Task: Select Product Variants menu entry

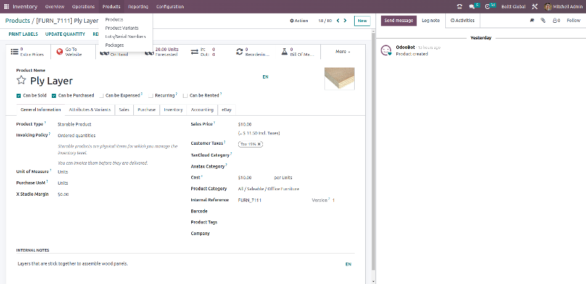Action: pos(122,28)
